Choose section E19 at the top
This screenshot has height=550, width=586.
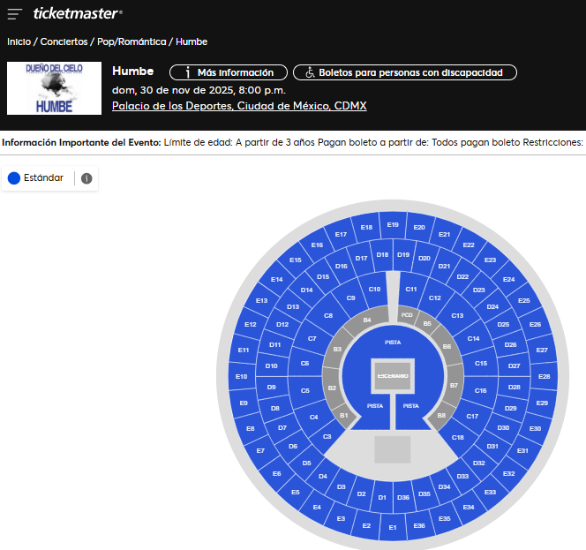click(x=393, y=225)
